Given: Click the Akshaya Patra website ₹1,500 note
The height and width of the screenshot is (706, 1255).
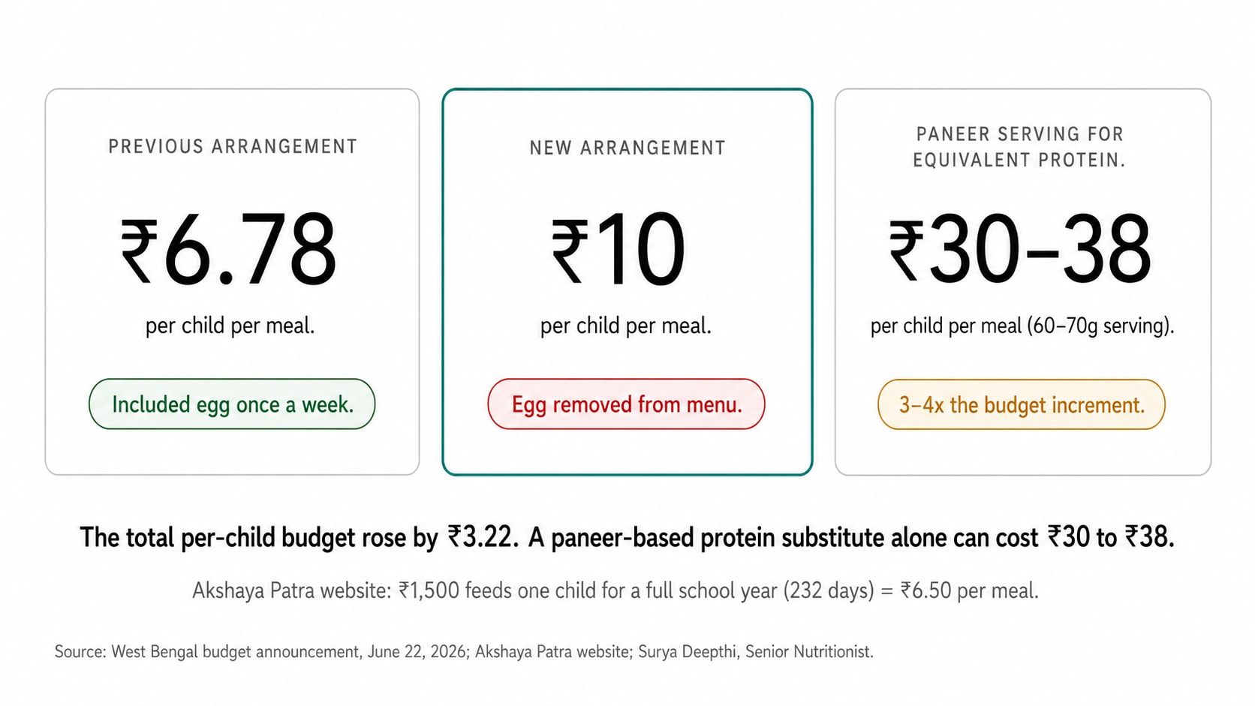Looking at the screenshot, I should (x=615, y=590).
